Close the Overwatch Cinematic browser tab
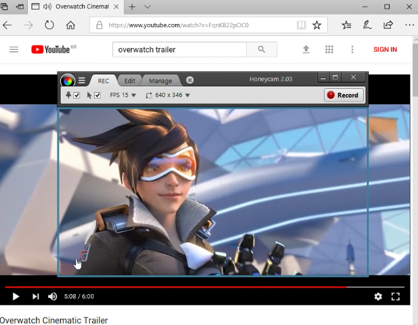This screenshot has width=418, height=325. tap(116, 7)
